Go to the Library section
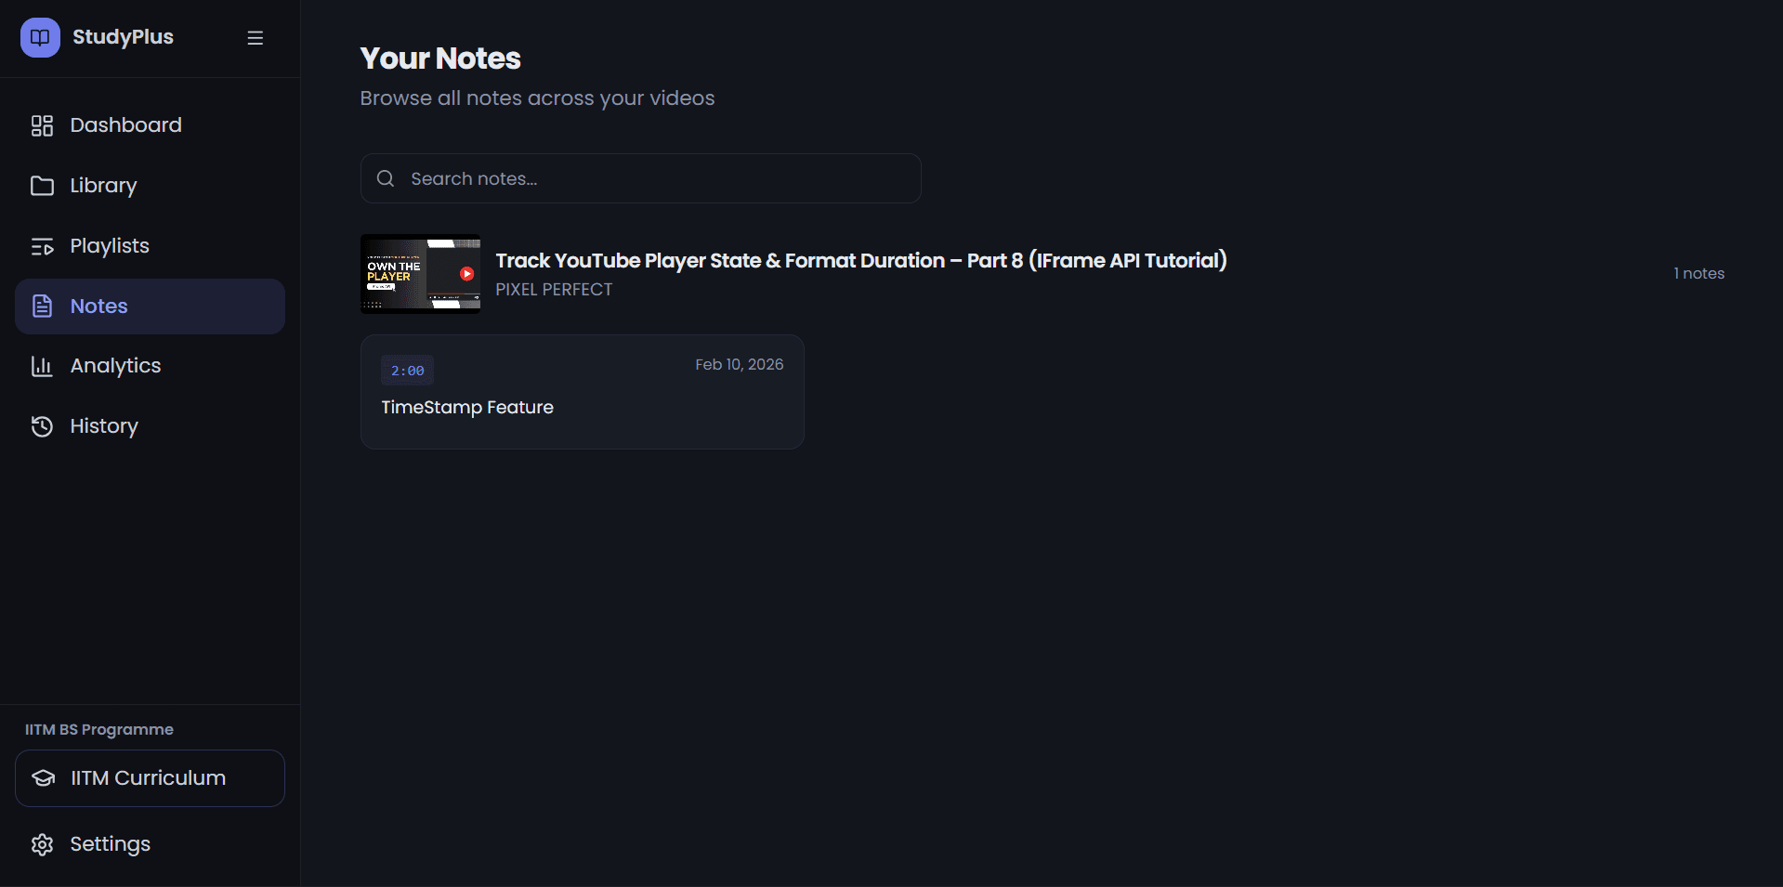 (103, 186)
